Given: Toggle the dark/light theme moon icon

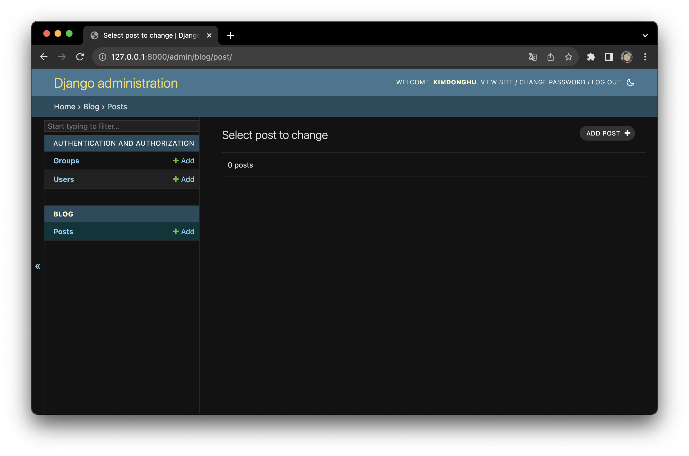Looking at the screenshot, I should (630, 82).
